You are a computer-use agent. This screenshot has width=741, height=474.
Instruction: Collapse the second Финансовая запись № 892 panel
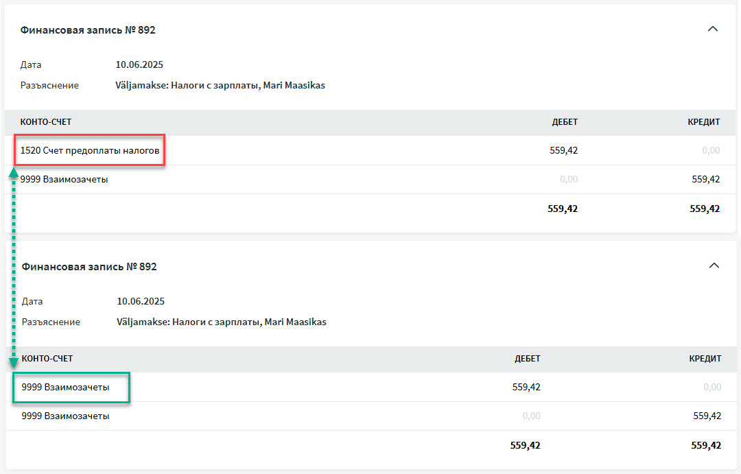tap(714, 265)
